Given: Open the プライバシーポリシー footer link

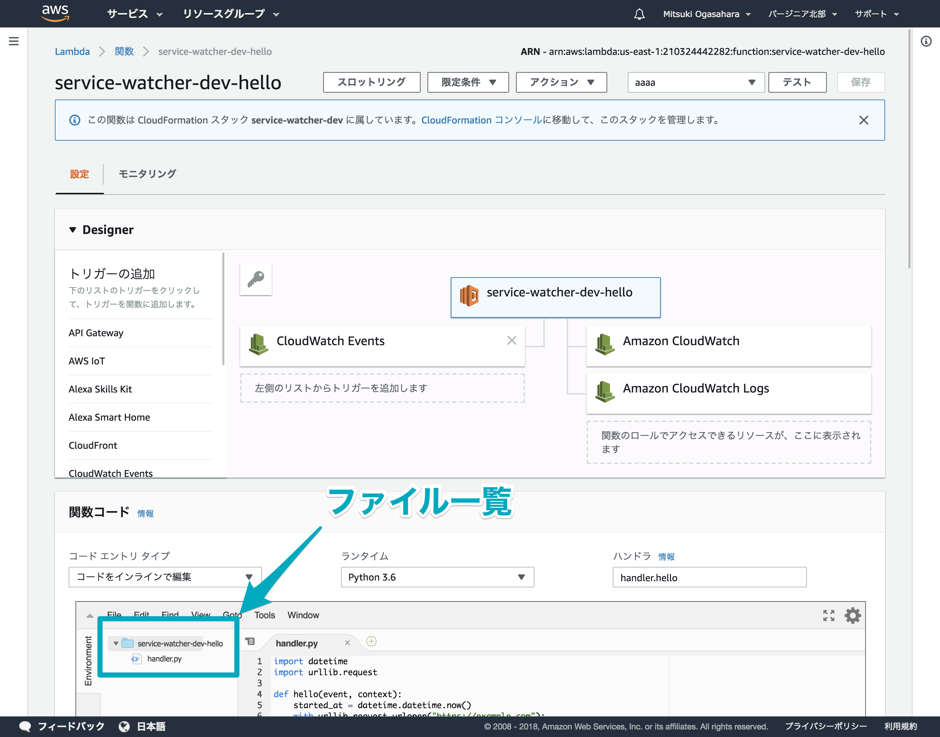Looking at the screenshot, I should (x=826, y=727).
